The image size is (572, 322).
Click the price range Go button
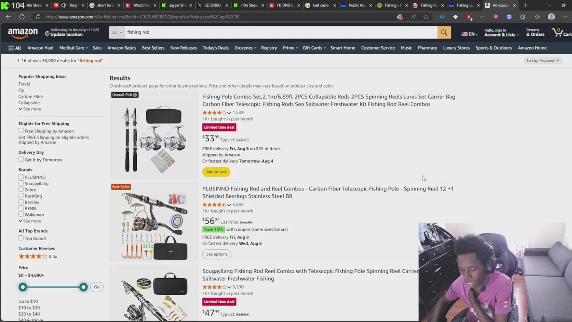click(97, 287)
